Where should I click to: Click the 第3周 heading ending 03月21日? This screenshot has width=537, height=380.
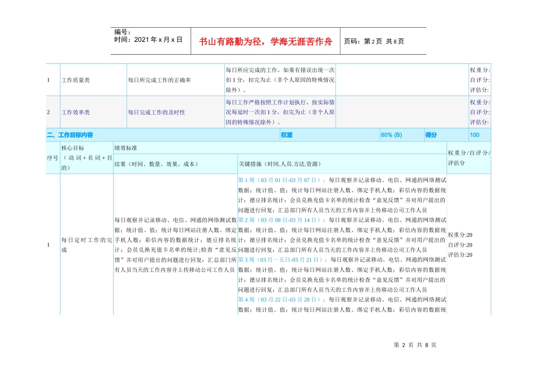click(283, 260)
